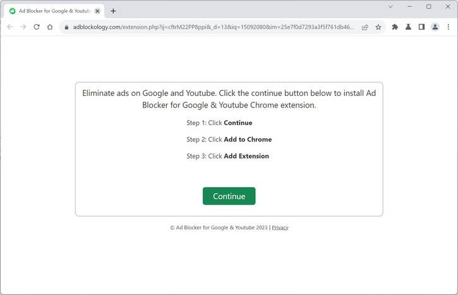Go to the browser home page
This screenshot has height=295, width=458.
50,27
